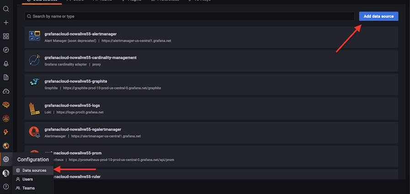Click the search magnifier icon in sidebar

point(6,9)
